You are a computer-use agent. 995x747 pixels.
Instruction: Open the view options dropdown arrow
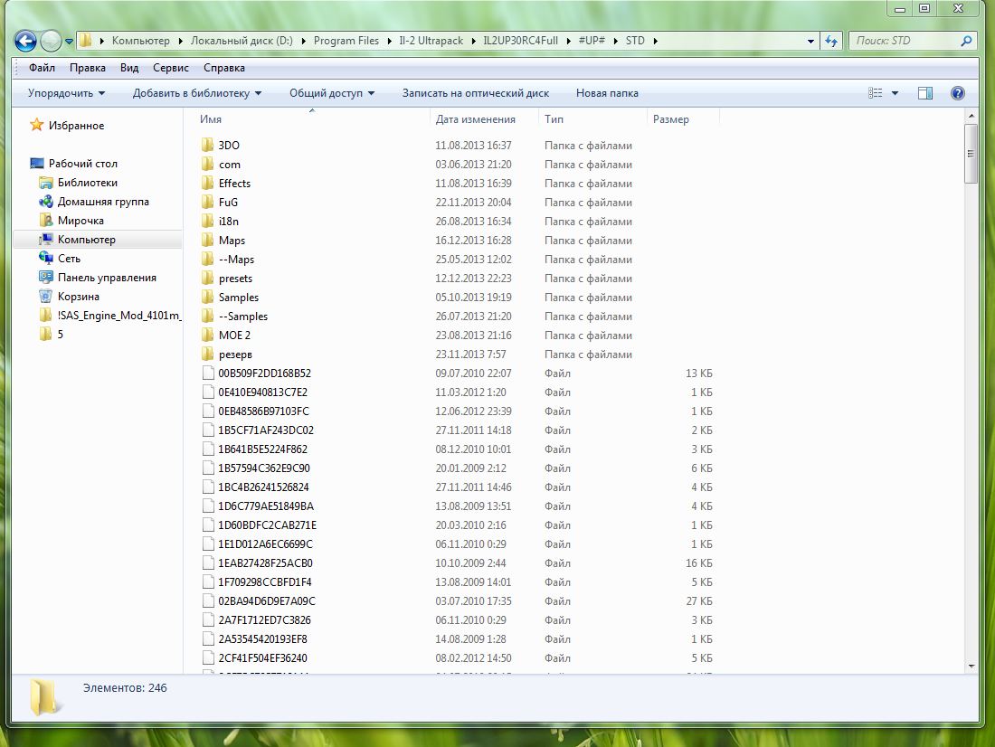(895, 93)
